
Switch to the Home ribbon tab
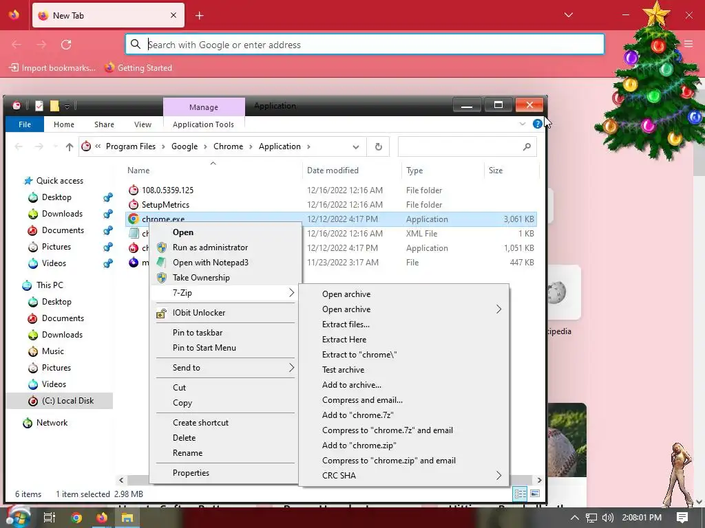pos(64,124)
